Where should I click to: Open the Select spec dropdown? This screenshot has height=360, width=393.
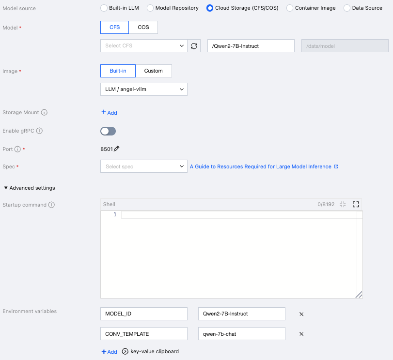coord(144,166)
